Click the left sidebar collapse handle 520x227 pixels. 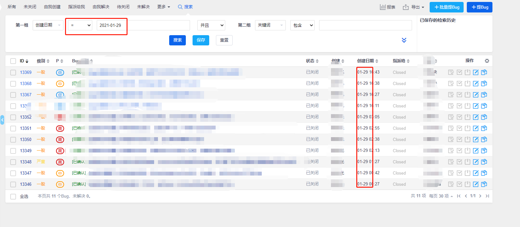click(2, 120)
